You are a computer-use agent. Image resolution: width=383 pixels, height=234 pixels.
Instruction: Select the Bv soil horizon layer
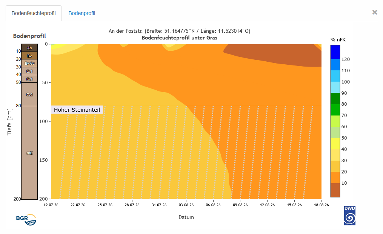tap(29, 56)
